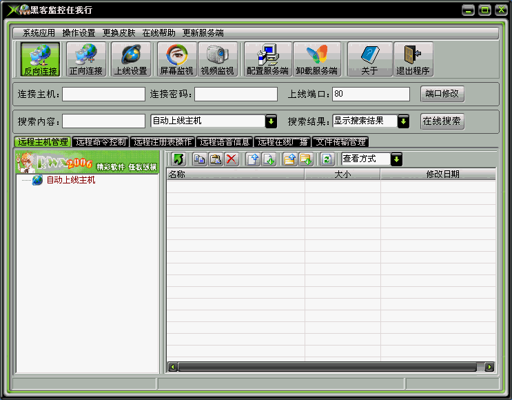Switch to the 远程命令控制 tab
The image size is (512, 400).
[101, 142]
